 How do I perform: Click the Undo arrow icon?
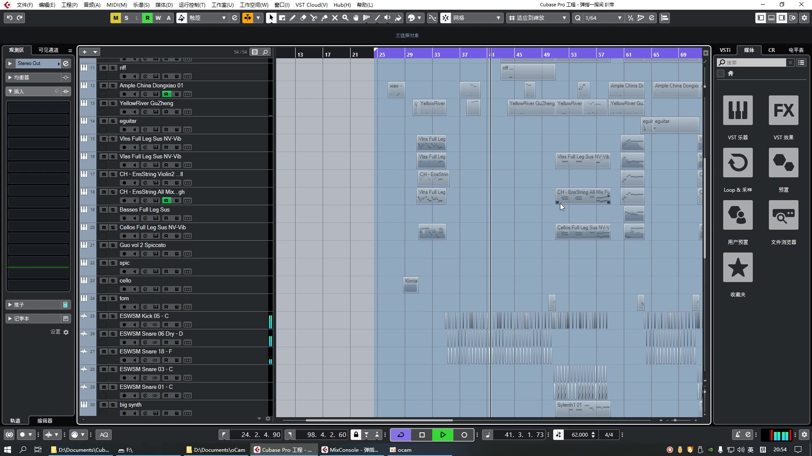click(x=9, y=18)
